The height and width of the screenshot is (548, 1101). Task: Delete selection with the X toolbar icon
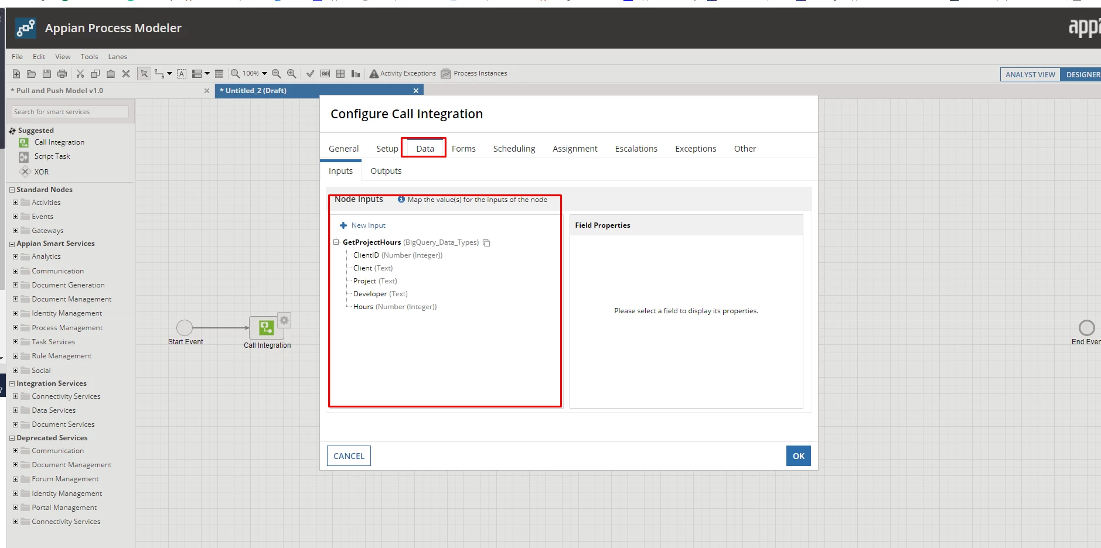(x=126, y=74)
